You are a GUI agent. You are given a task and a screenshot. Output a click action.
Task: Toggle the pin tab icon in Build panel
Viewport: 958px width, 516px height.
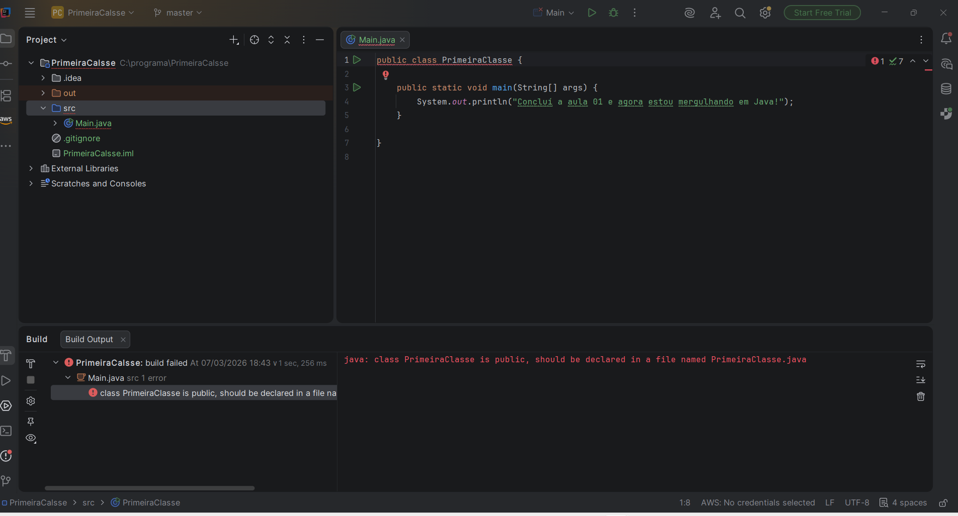tap(31, 421)
